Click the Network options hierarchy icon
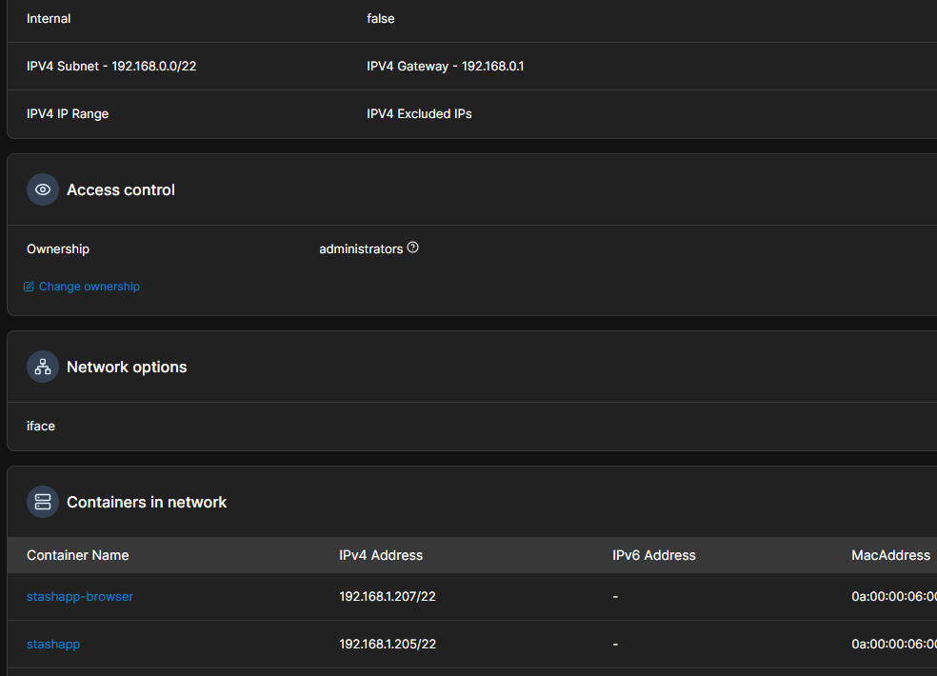This screenshot has height=676, width=937. click(43, 368)
